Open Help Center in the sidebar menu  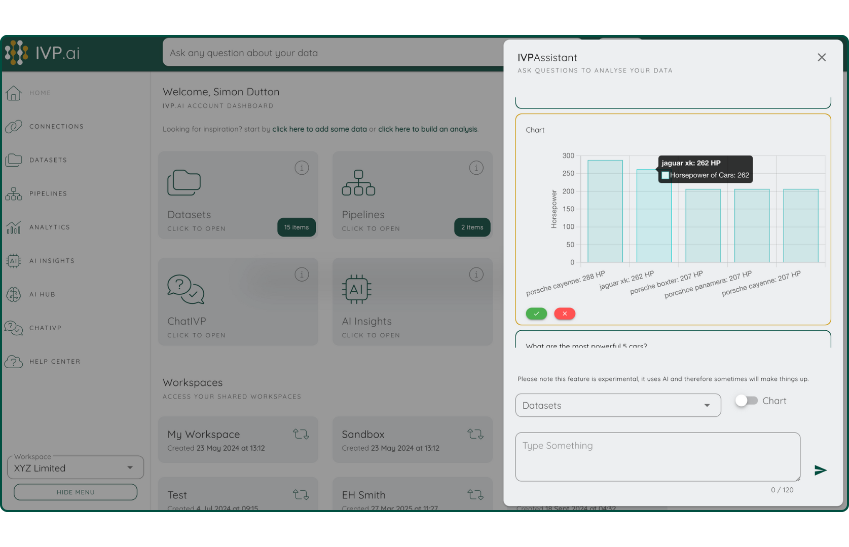[x=55, y=361]
